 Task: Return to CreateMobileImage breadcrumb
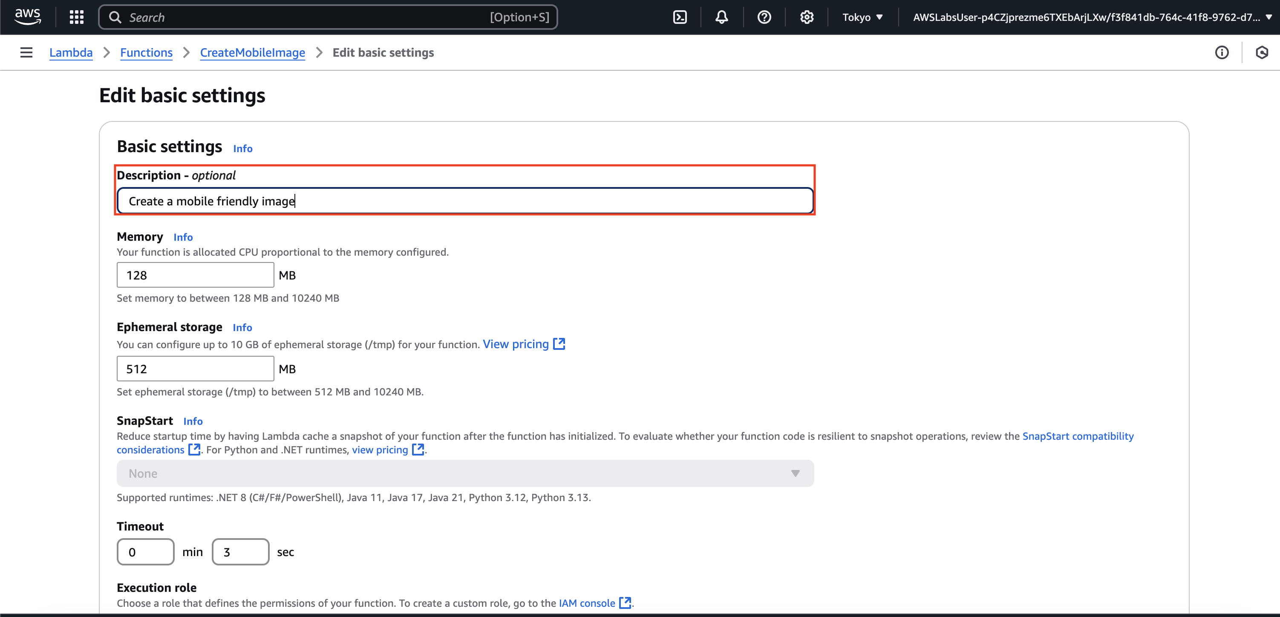click(x=252, y=53)
